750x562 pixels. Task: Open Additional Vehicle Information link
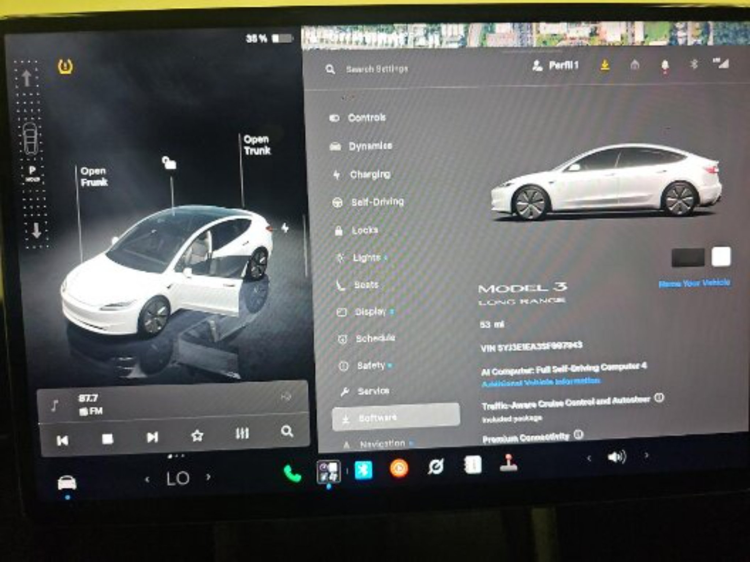[541, 382]
